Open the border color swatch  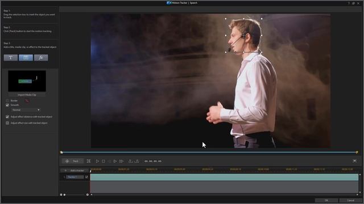coord(27,101)
